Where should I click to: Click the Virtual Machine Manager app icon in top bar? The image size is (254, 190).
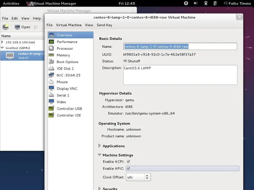tap(30, 3)
